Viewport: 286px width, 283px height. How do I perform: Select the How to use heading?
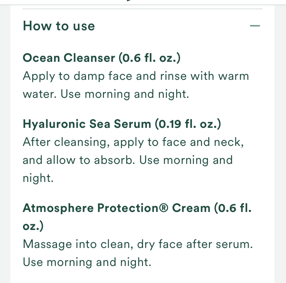[59, 26]
